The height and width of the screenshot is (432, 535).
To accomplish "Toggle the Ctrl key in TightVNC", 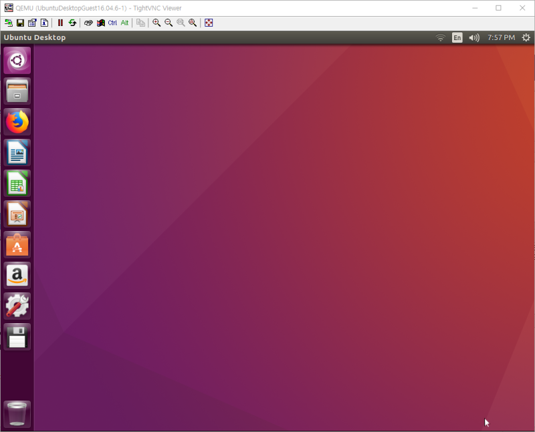I will click(112, 23).
